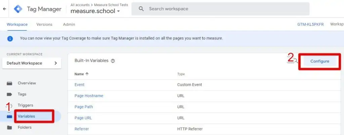Click the Variables block icon in the sidebar

(9, 117)
